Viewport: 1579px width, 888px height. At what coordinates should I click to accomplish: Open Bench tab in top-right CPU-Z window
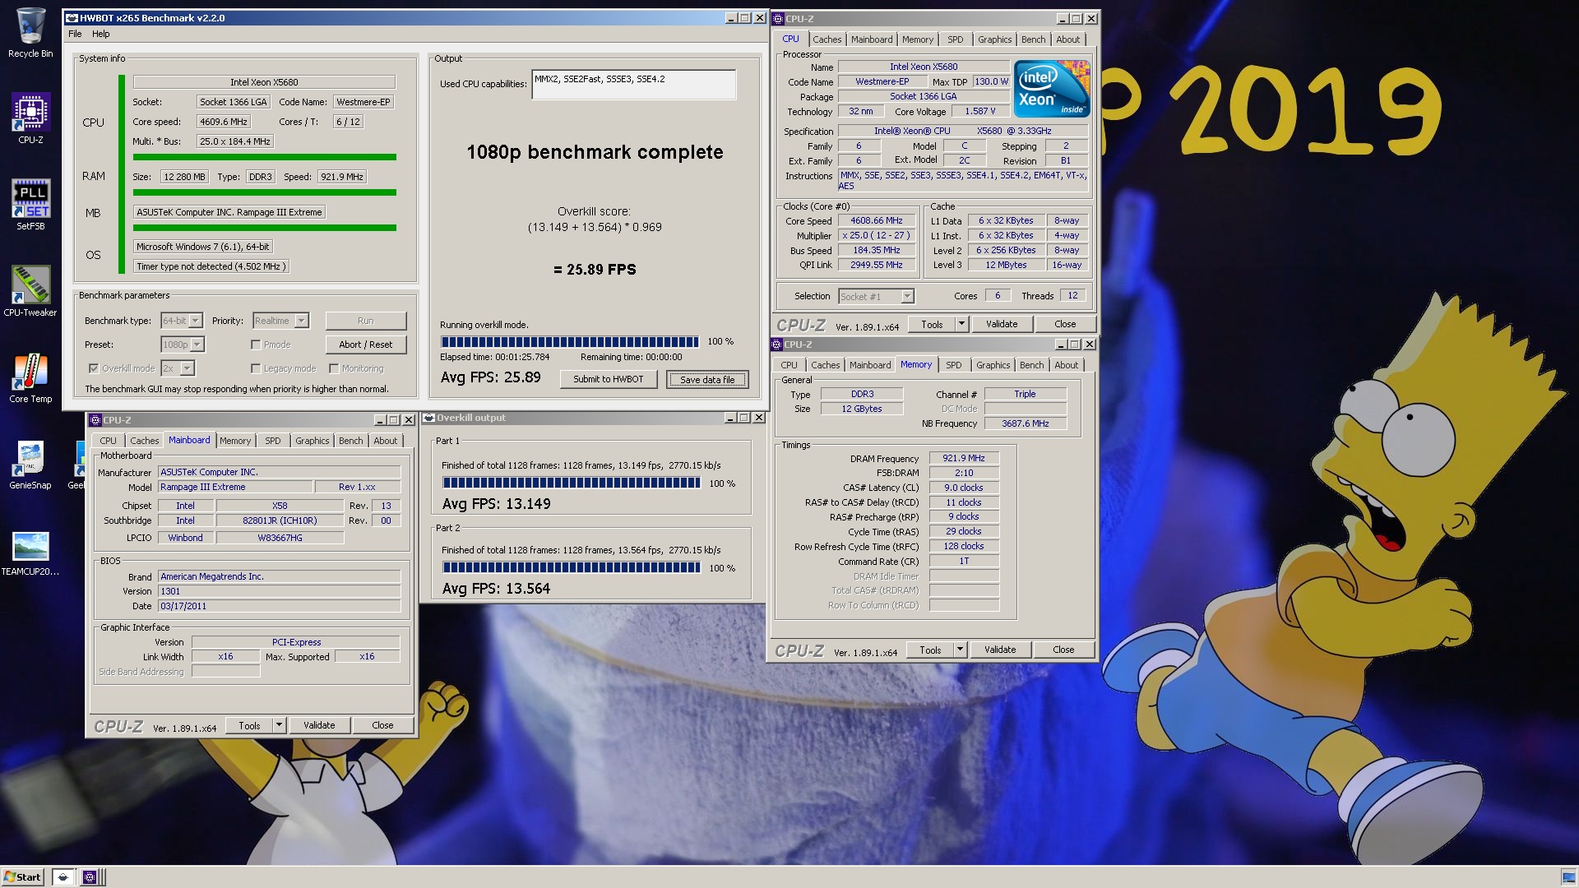1034,39
